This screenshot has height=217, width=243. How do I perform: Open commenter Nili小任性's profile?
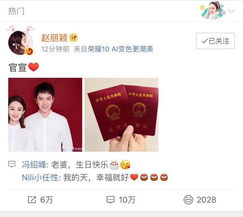point(40,177)
